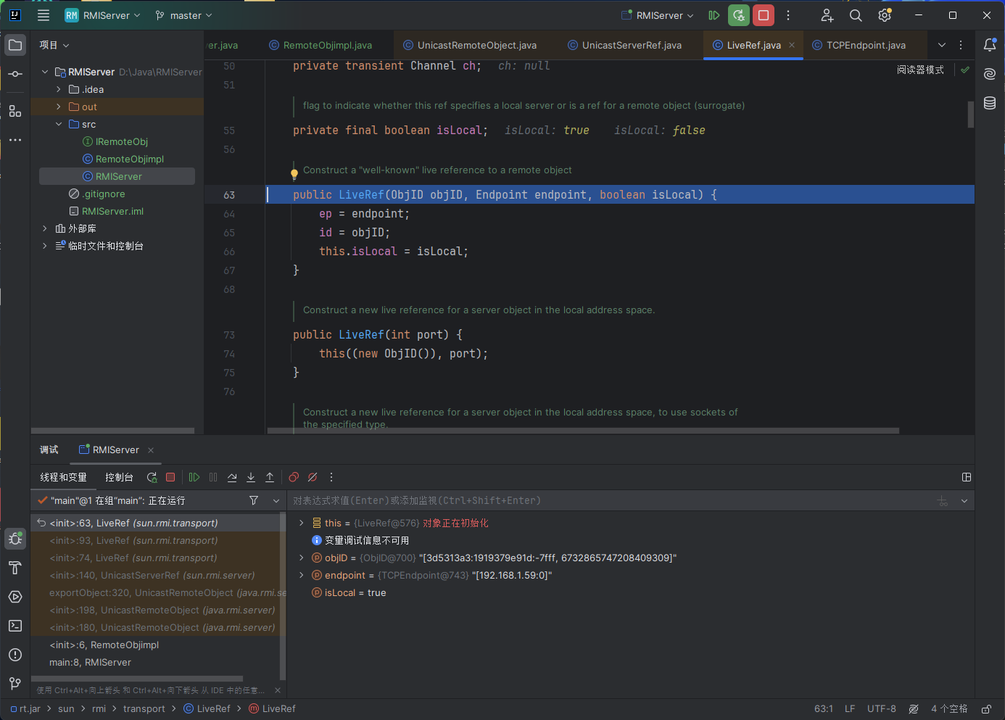Toggle debug layout settings icon
Image resolution: width=1005 pixels, height=720 pixels.
[x=967, y=477]
